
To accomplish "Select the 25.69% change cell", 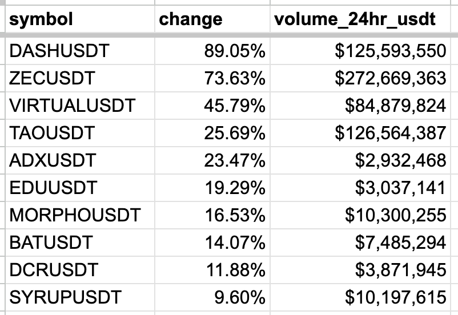I will pos(234,134).
